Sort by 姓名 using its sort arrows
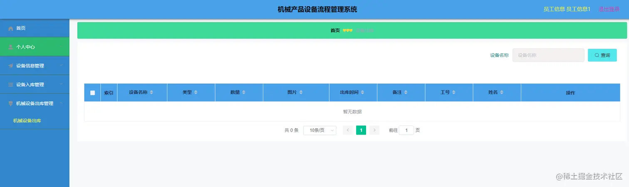 coord(502,92)
